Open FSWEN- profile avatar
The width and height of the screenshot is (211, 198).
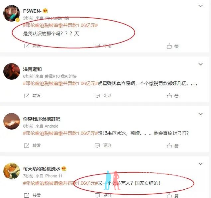pyautogui.click(x=12, y=13)
